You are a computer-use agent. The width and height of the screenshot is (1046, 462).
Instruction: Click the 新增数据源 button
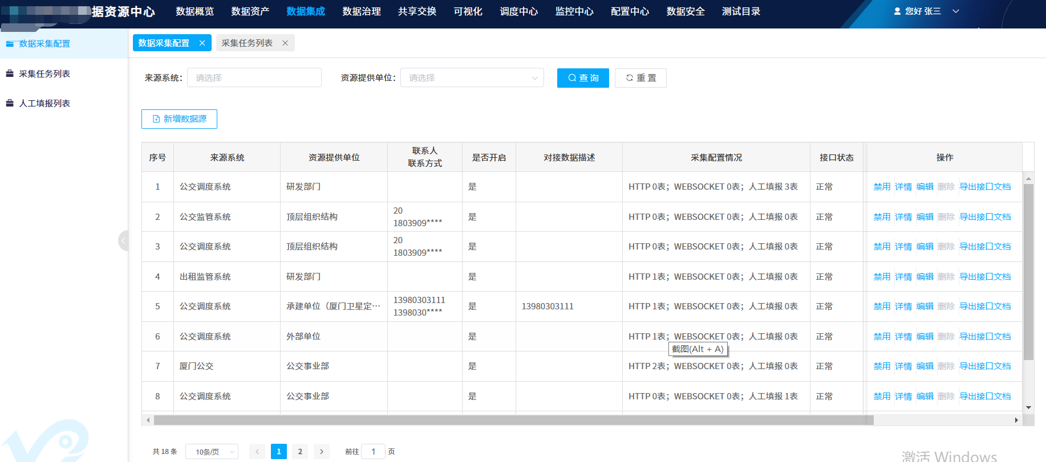point(179,118)
